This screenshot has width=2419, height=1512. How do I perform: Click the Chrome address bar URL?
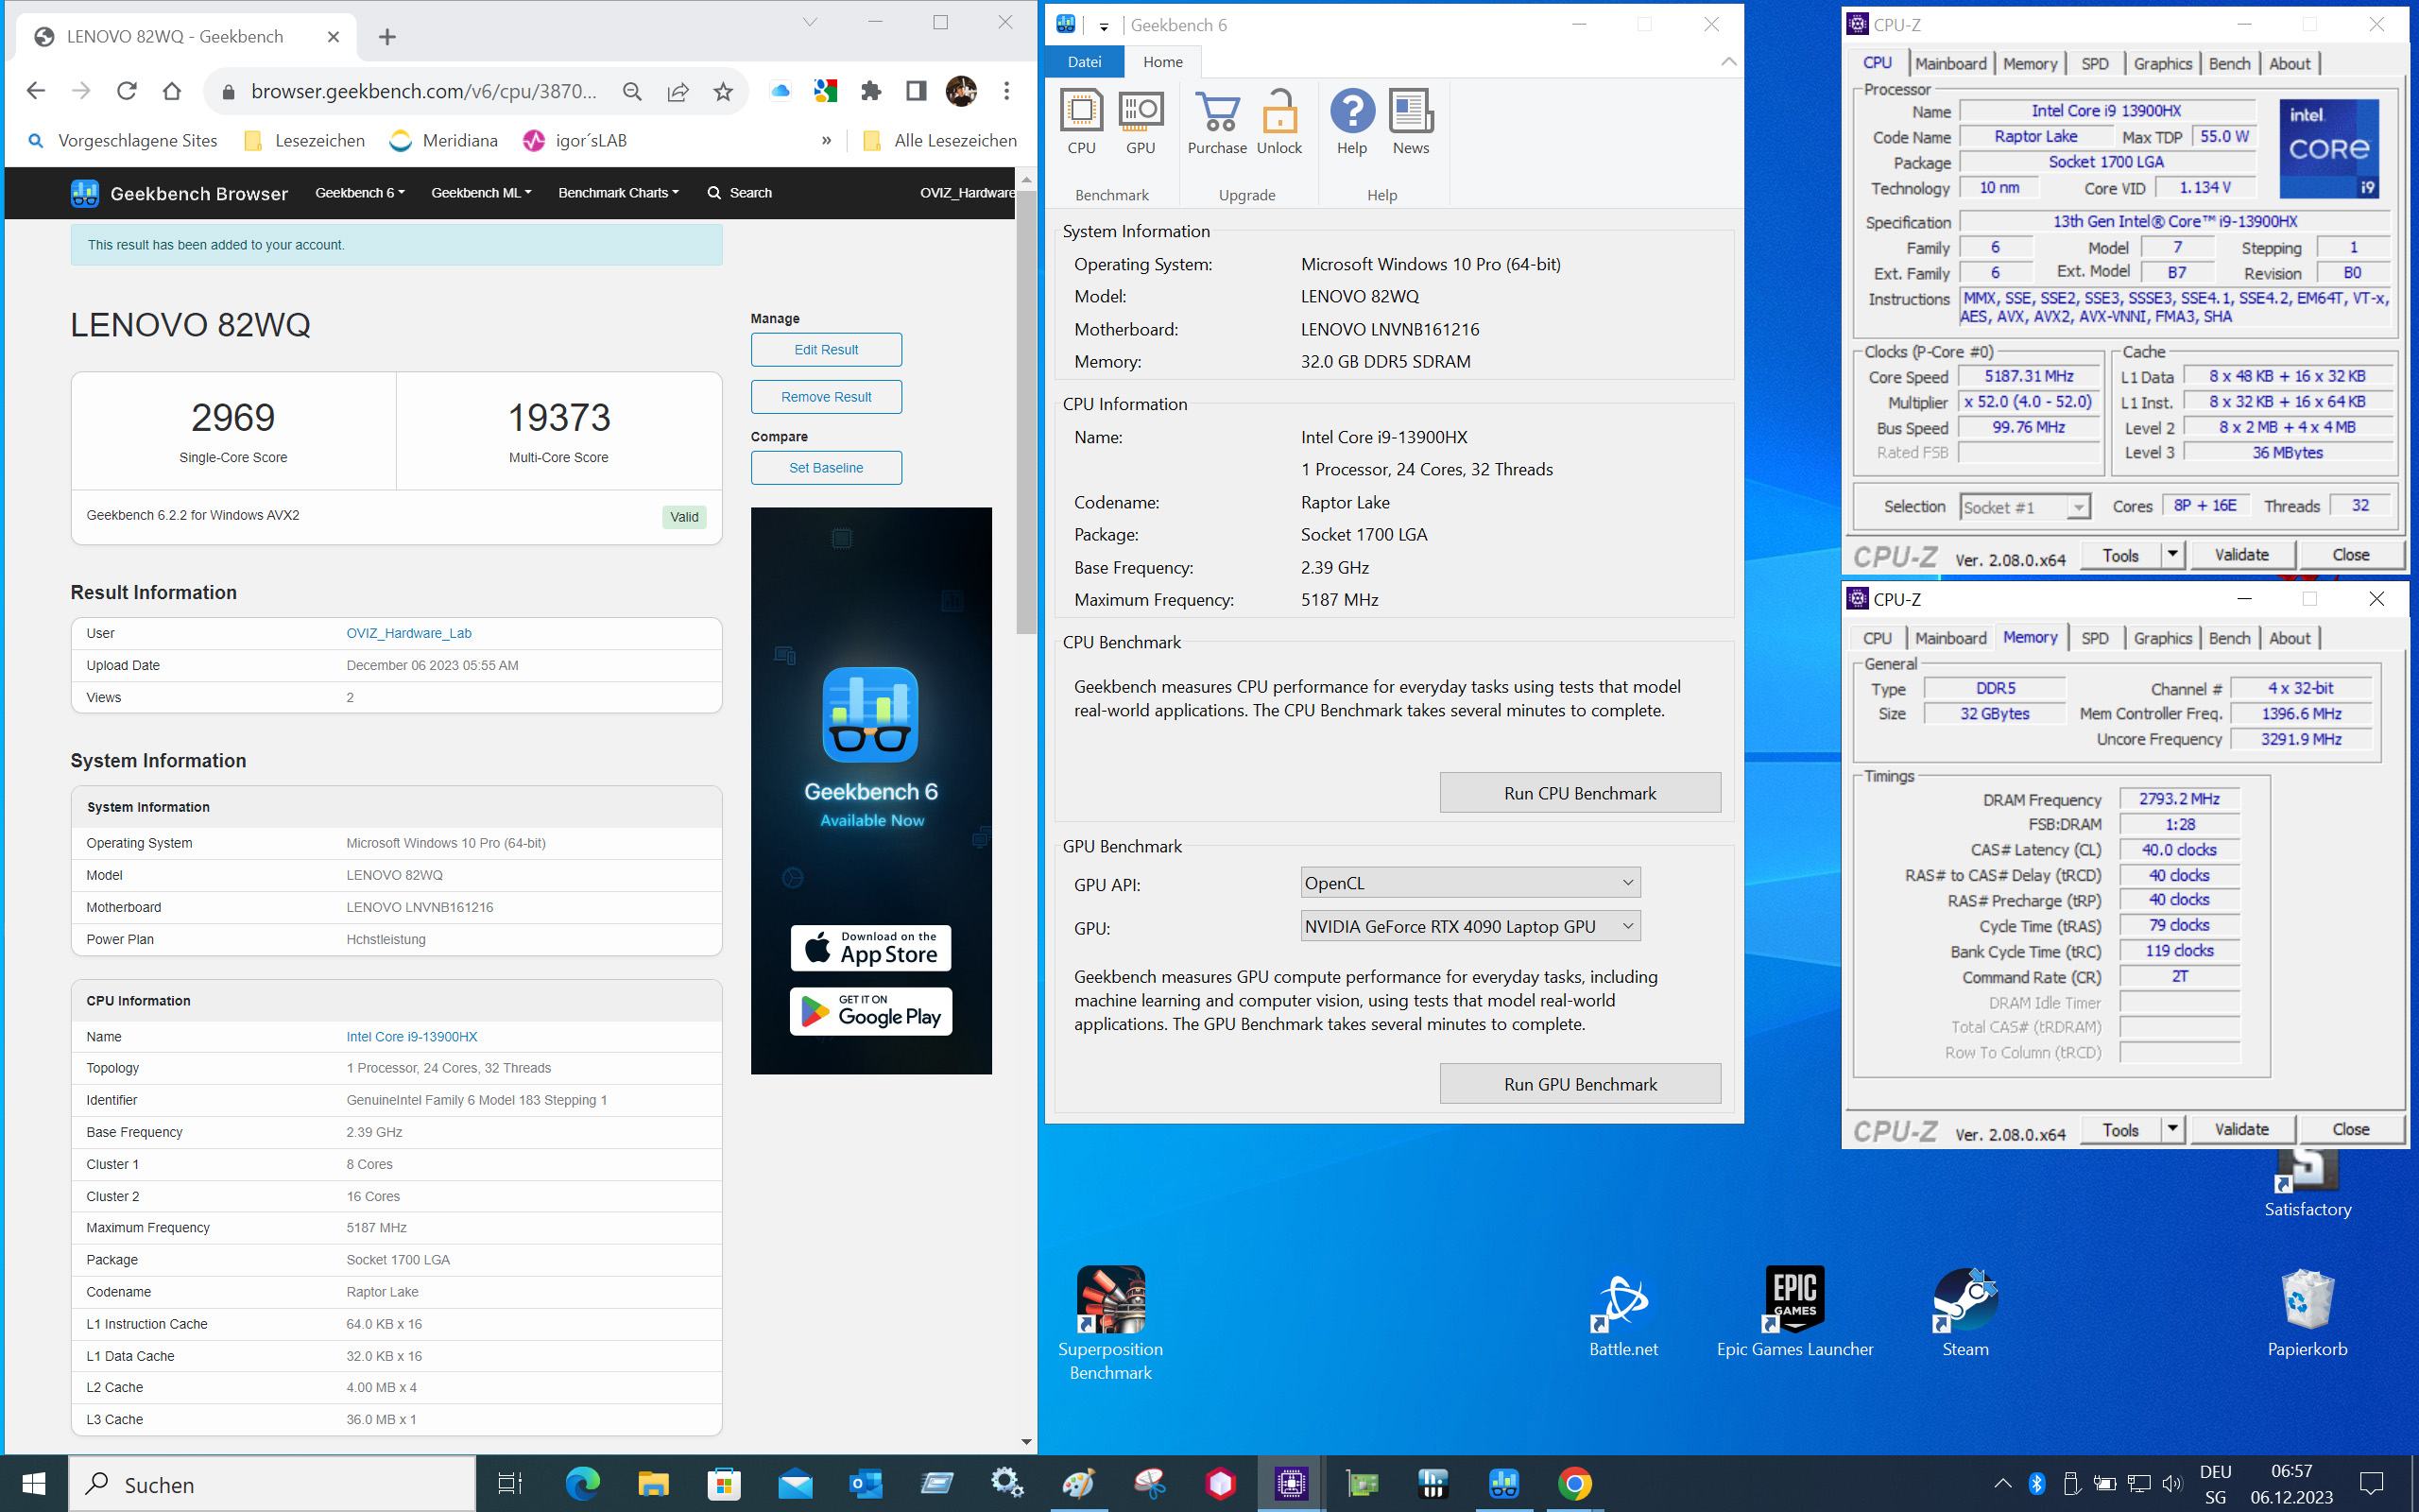point(424,92)
